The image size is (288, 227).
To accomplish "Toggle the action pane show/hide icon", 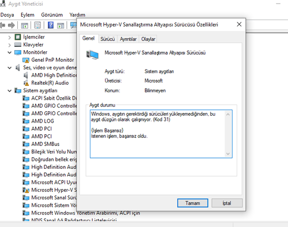I will pos(60,25).
